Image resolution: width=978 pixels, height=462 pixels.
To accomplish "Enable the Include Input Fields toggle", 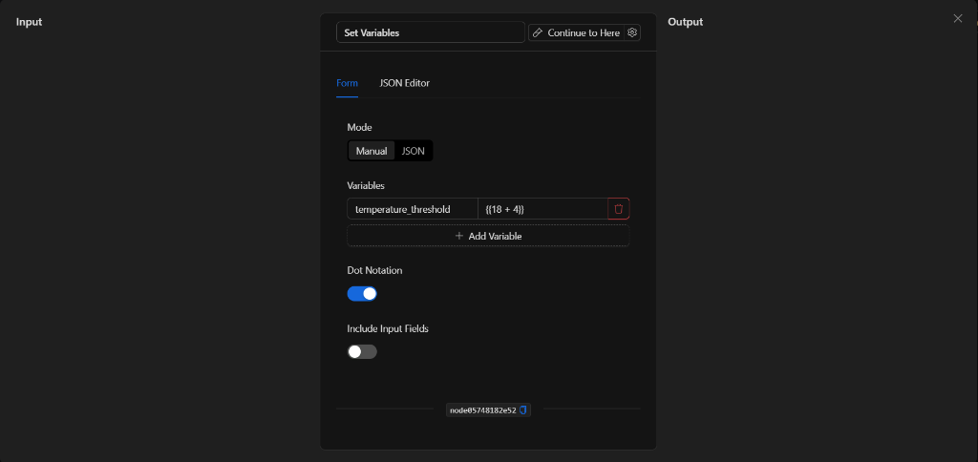I will point(362,351).
